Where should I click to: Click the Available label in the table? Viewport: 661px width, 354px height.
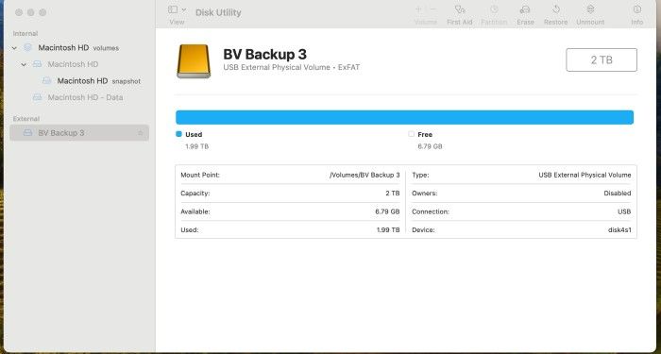click(x=195, y=212)
